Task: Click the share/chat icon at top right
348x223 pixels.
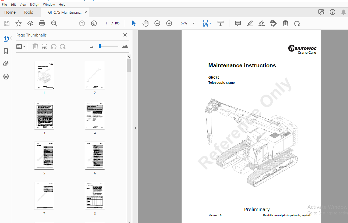Action: click(x=321, y=12)
